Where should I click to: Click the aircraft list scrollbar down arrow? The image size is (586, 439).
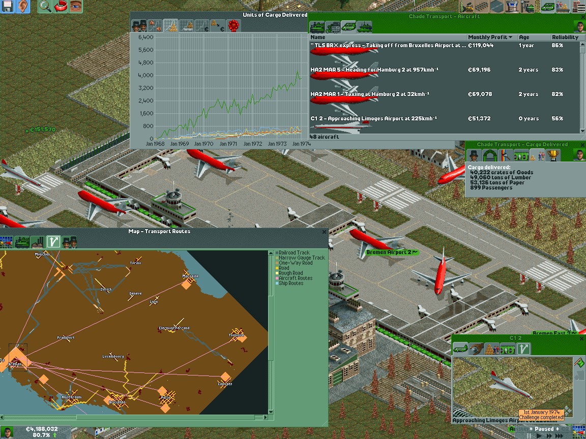coord(582,131)
